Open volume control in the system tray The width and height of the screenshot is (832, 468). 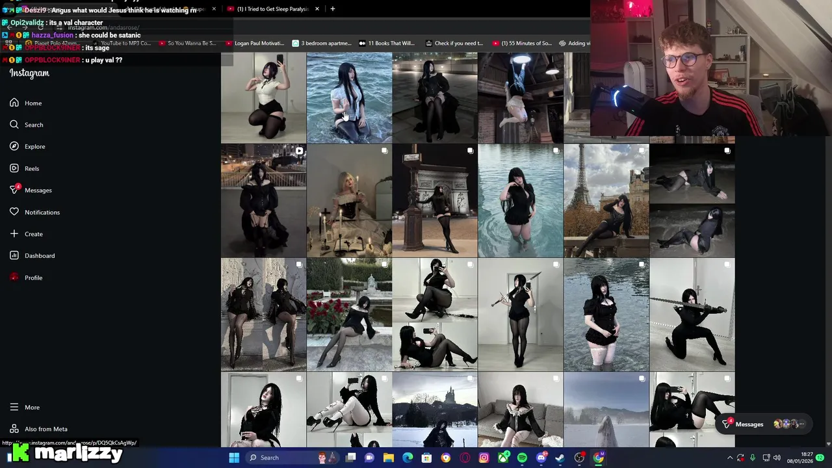pyautogui.click(x=777, y=458)
